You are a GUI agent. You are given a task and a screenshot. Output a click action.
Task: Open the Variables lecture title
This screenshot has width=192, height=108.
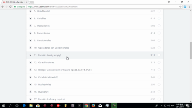tap(42, 19)
